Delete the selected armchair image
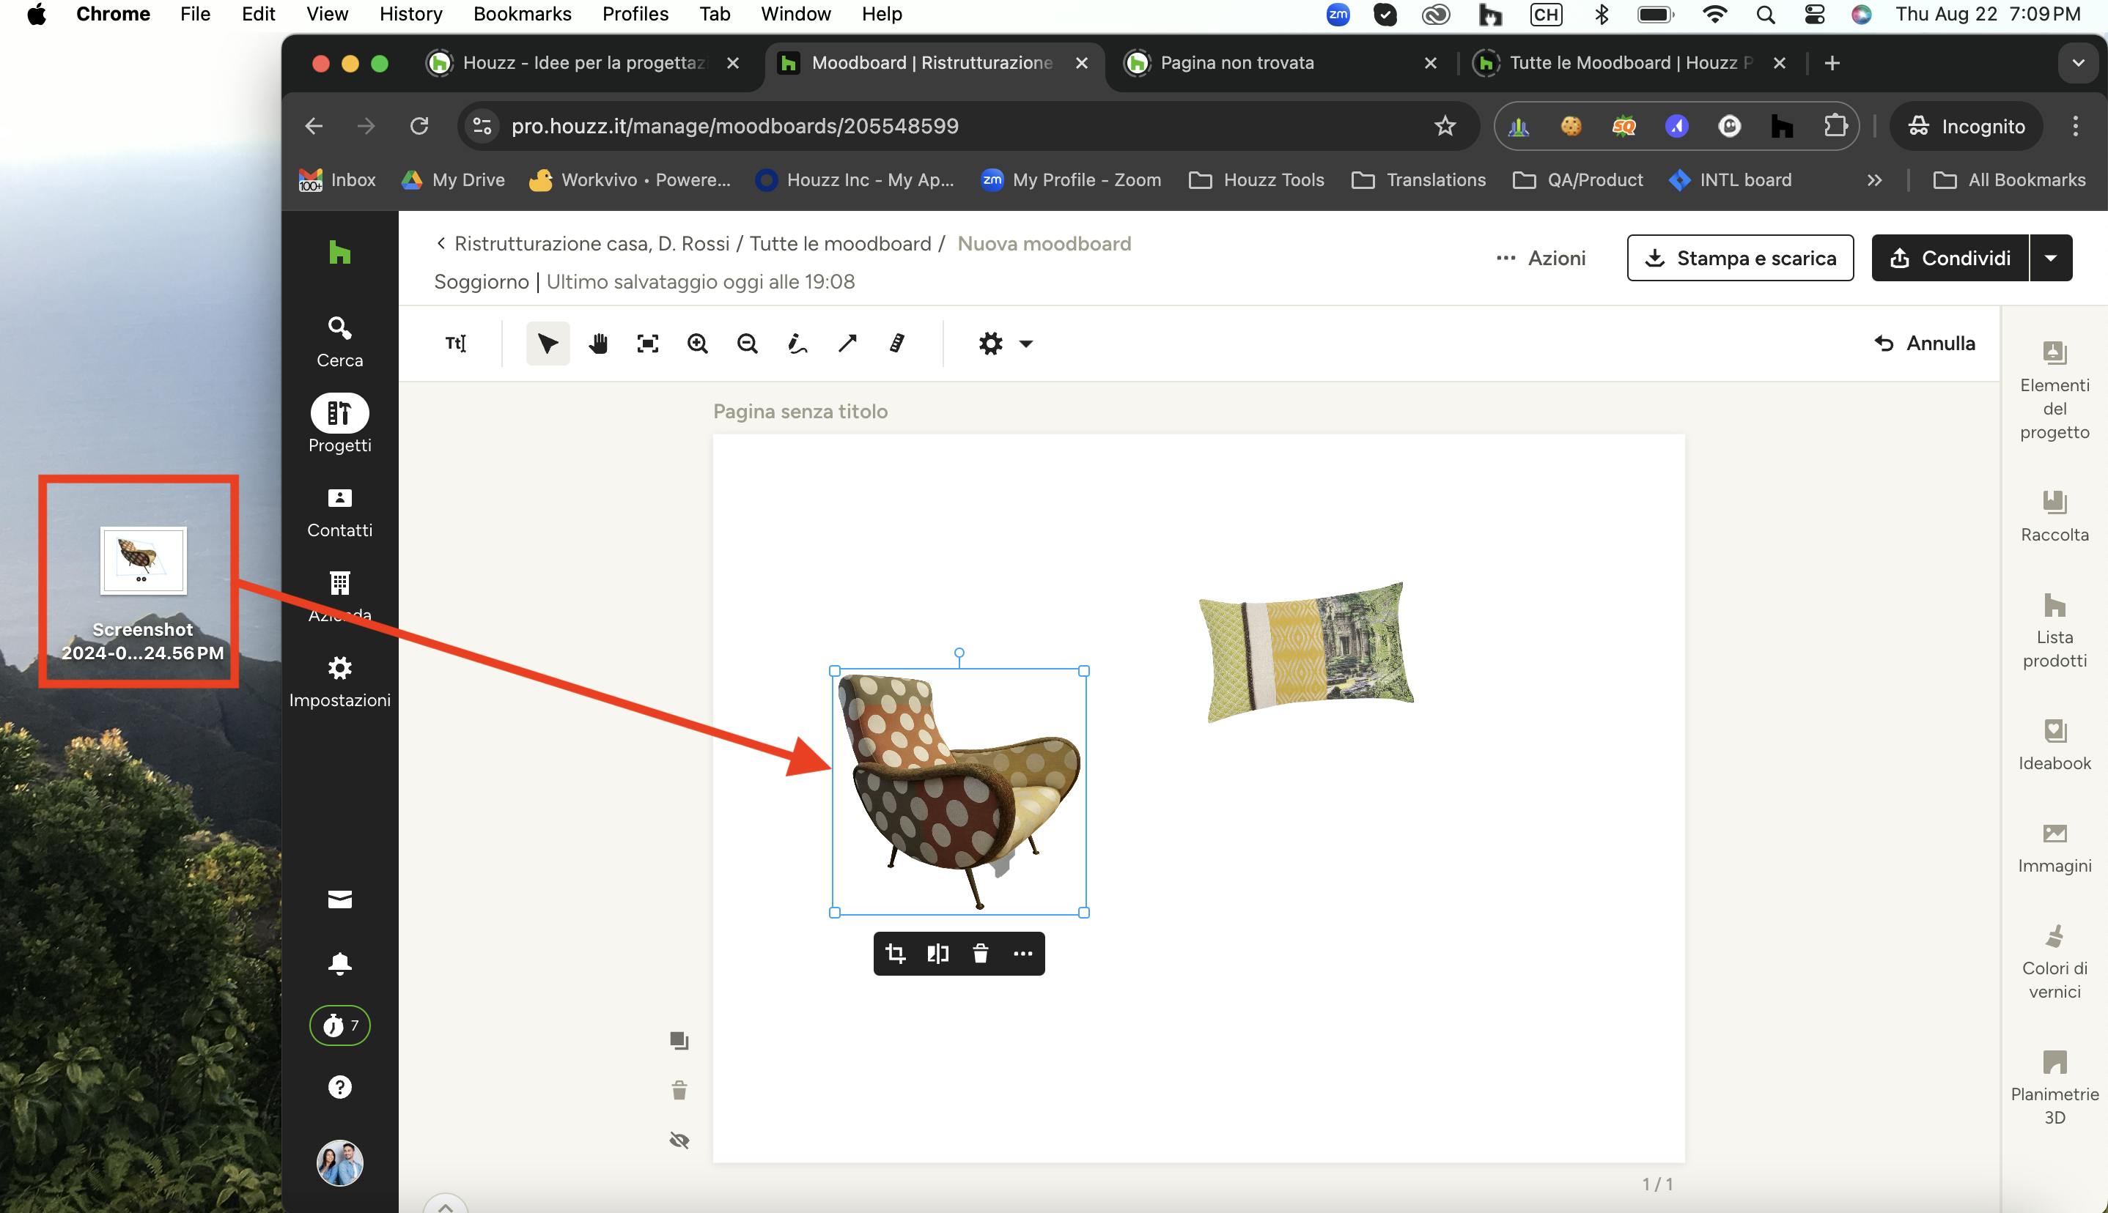The height and width of the screenshot is (1213, 2108). point(980,954)
